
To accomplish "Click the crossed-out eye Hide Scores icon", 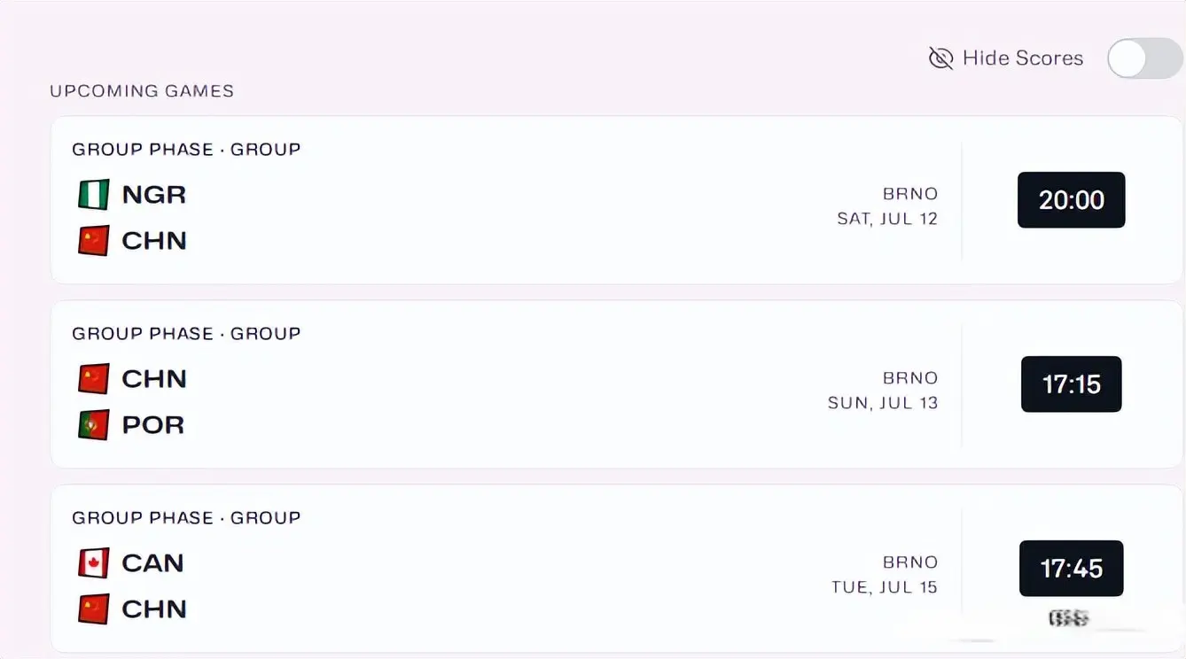I will click(x=940, y=58).
